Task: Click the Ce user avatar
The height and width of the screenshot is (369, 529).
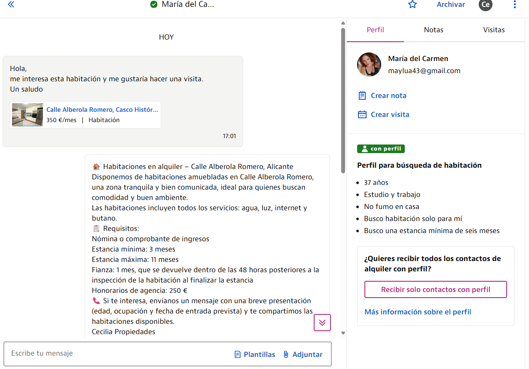Action: [486, 5]
